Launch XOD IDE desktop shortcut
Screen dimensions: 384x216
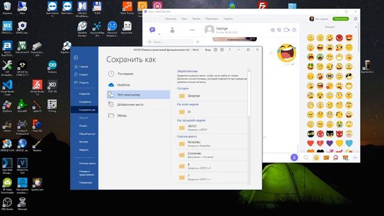[x=52, y=86]
